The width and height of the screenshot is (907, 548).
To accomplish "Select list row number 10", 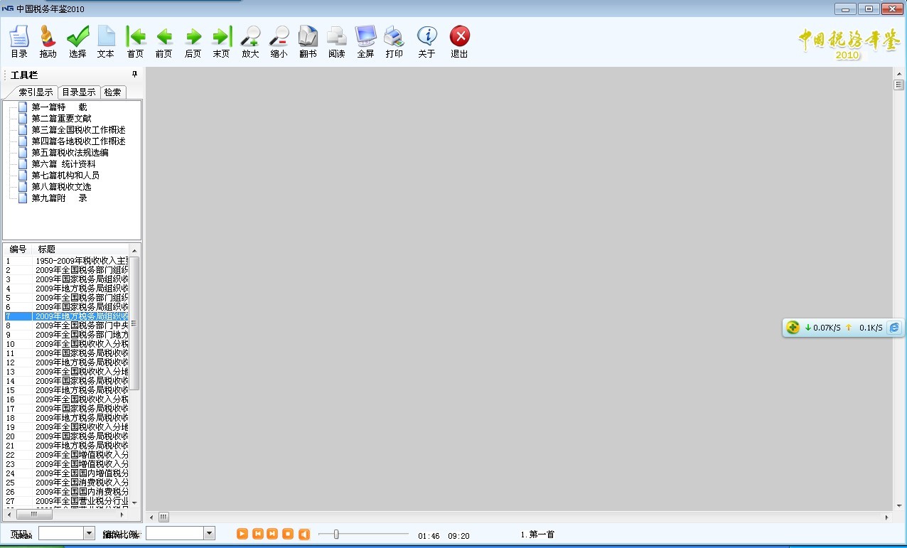I will coord(67,344).
